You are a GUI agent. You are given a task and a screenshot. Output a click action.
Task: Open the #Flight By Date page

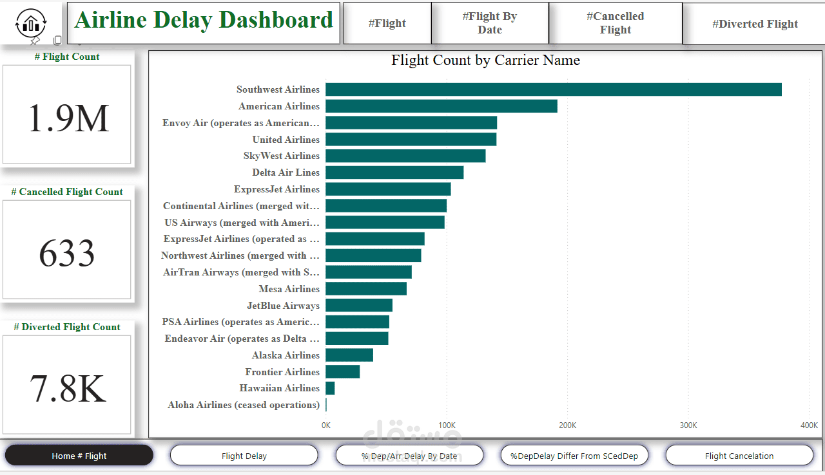(x=490, y=23)
